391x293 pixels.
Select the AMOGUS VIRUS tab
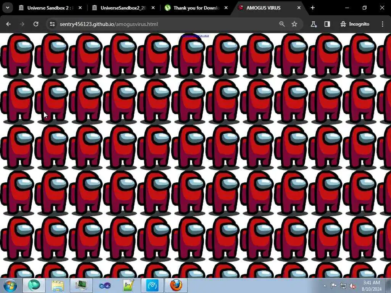[269, 8]
